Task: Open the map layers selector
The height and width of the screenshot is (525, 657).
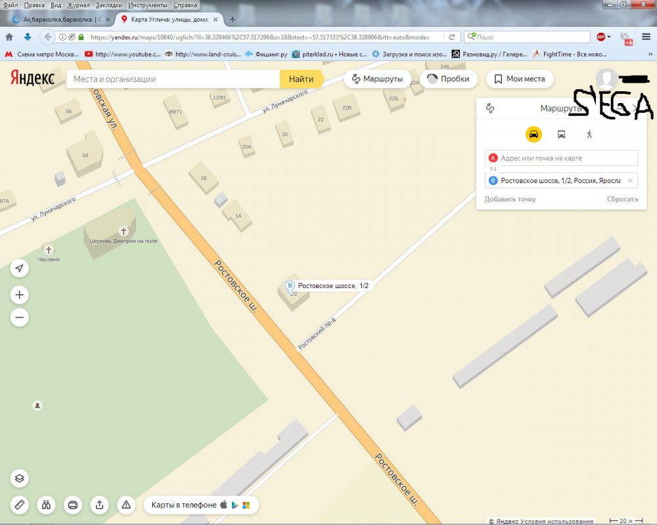Action: pyautogui.click(x=20, y=478)
